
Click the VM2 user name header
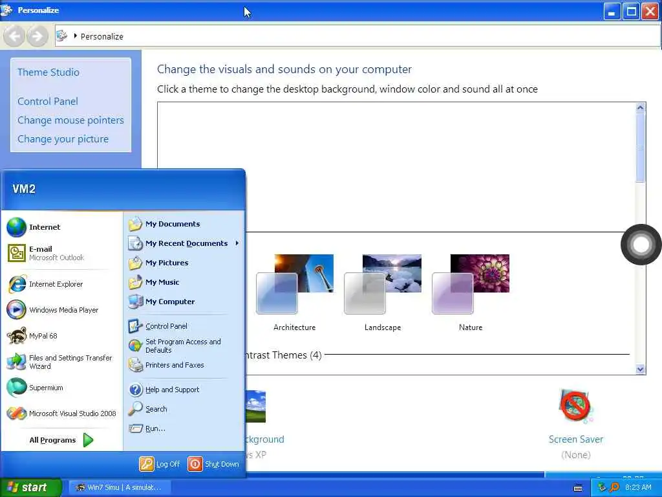pyautogui.click(x=24, y=189)
